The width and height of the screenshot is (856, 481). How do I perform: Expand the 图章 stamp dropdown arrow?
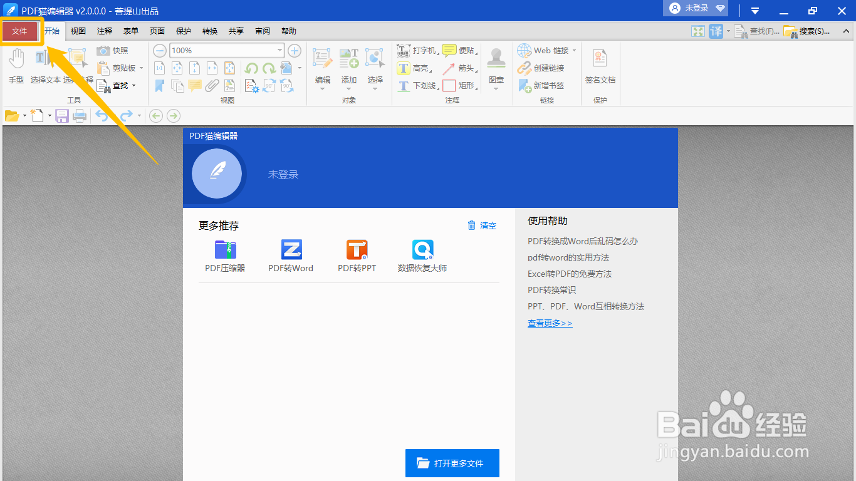click(x=496, y=88)
